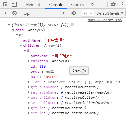Open DevTools settings gear
126x117 pixels.
coord(113,4)
